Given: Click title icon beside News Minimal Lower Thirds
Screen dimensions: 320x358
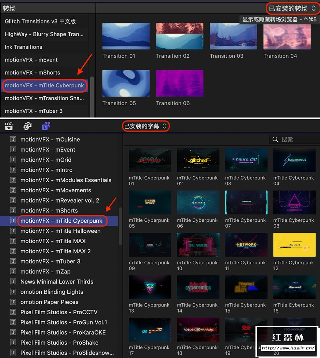Looking at the screenshot, I should pos(13,281).
